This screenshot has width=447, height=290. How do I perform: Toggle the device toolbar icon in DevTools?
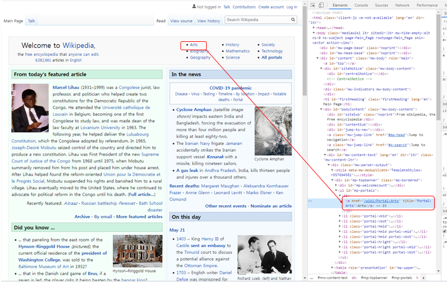[x=321, y=5]
